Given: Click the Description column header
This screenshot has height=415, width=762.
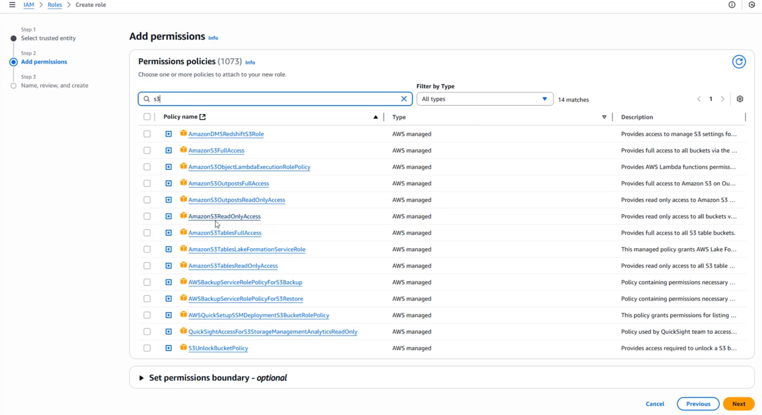Looking at the screenshot, I should 637,117.
